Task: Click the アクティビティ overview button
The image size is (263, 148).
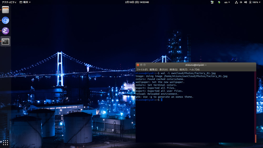Action: point(9,2)
